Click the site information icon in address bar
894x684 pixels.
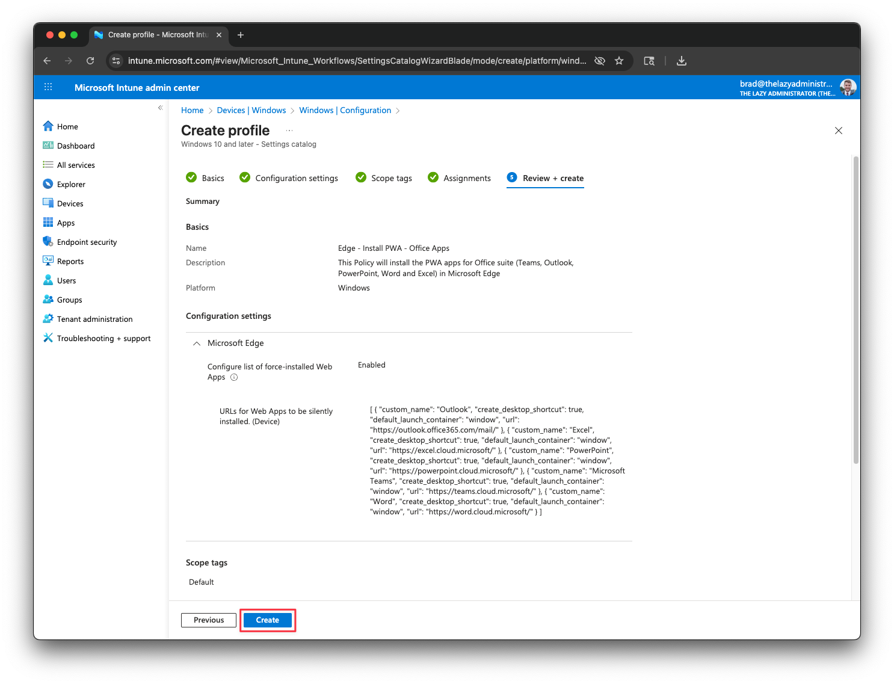[117, 61]
